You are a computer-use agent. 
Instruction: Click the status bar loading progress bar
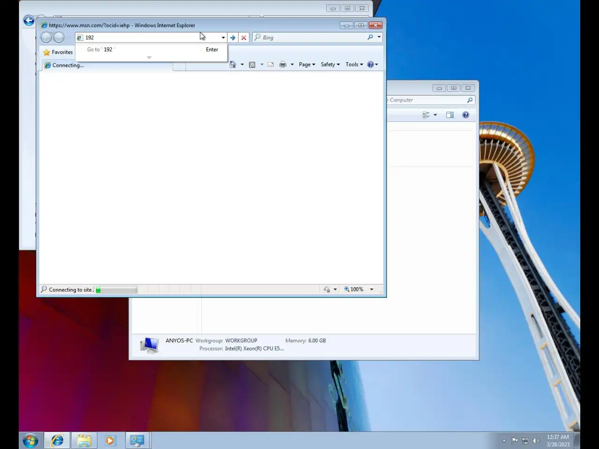pos(117,290)
